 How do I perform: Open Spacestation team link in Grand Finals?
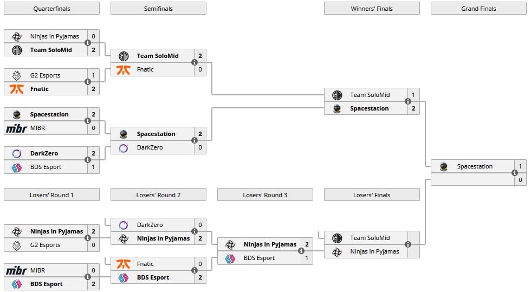pos(475,166)
